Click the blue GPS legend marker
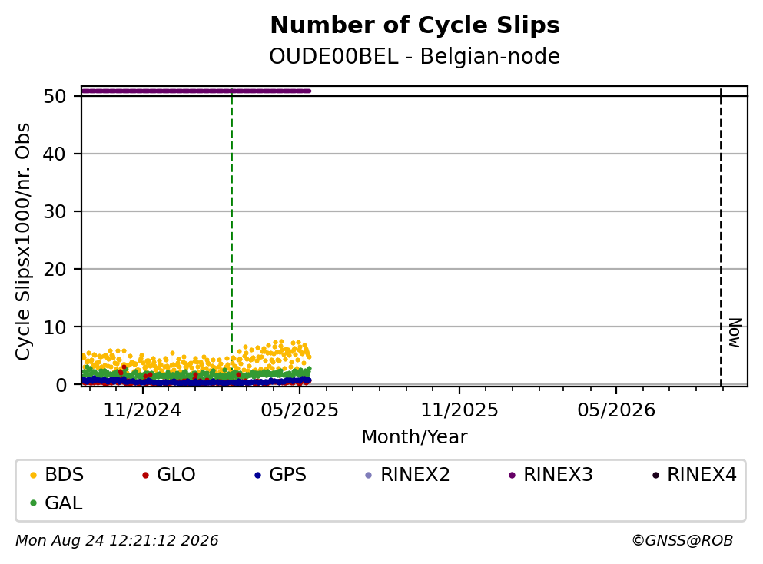The image size is (763, 564). coord(258,475)
